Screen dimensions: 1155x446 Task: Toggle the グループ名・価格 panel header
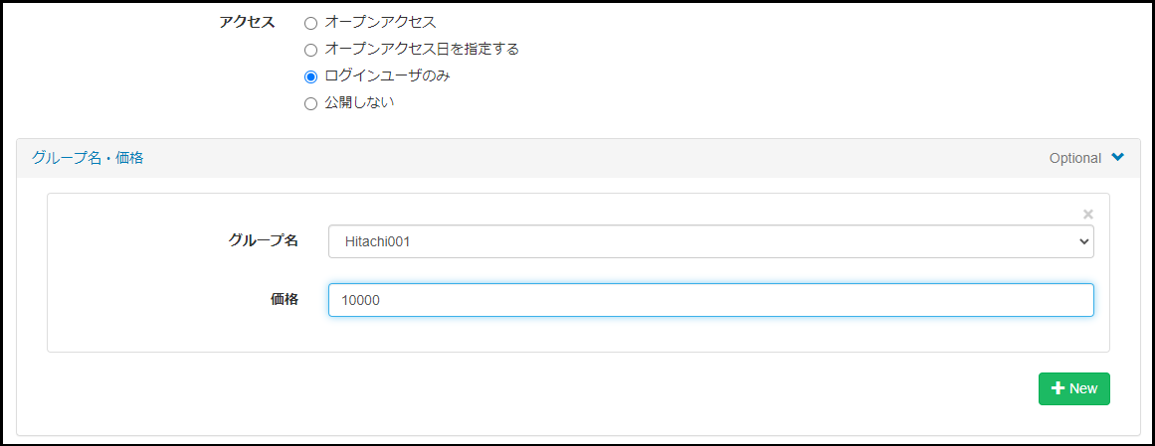tap(88, 158)
